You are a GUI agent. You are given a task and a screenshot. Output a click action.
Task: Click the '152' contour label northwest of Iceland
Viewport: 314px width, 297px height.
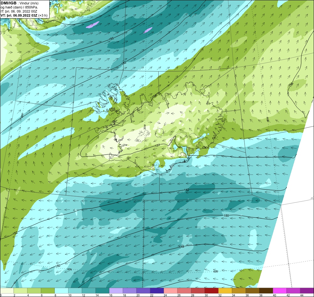[124, 63]
